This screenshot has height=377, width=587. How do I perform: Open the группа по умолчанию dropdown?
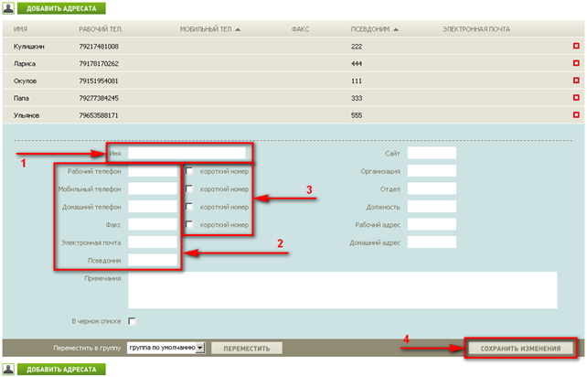click(166, 349)
